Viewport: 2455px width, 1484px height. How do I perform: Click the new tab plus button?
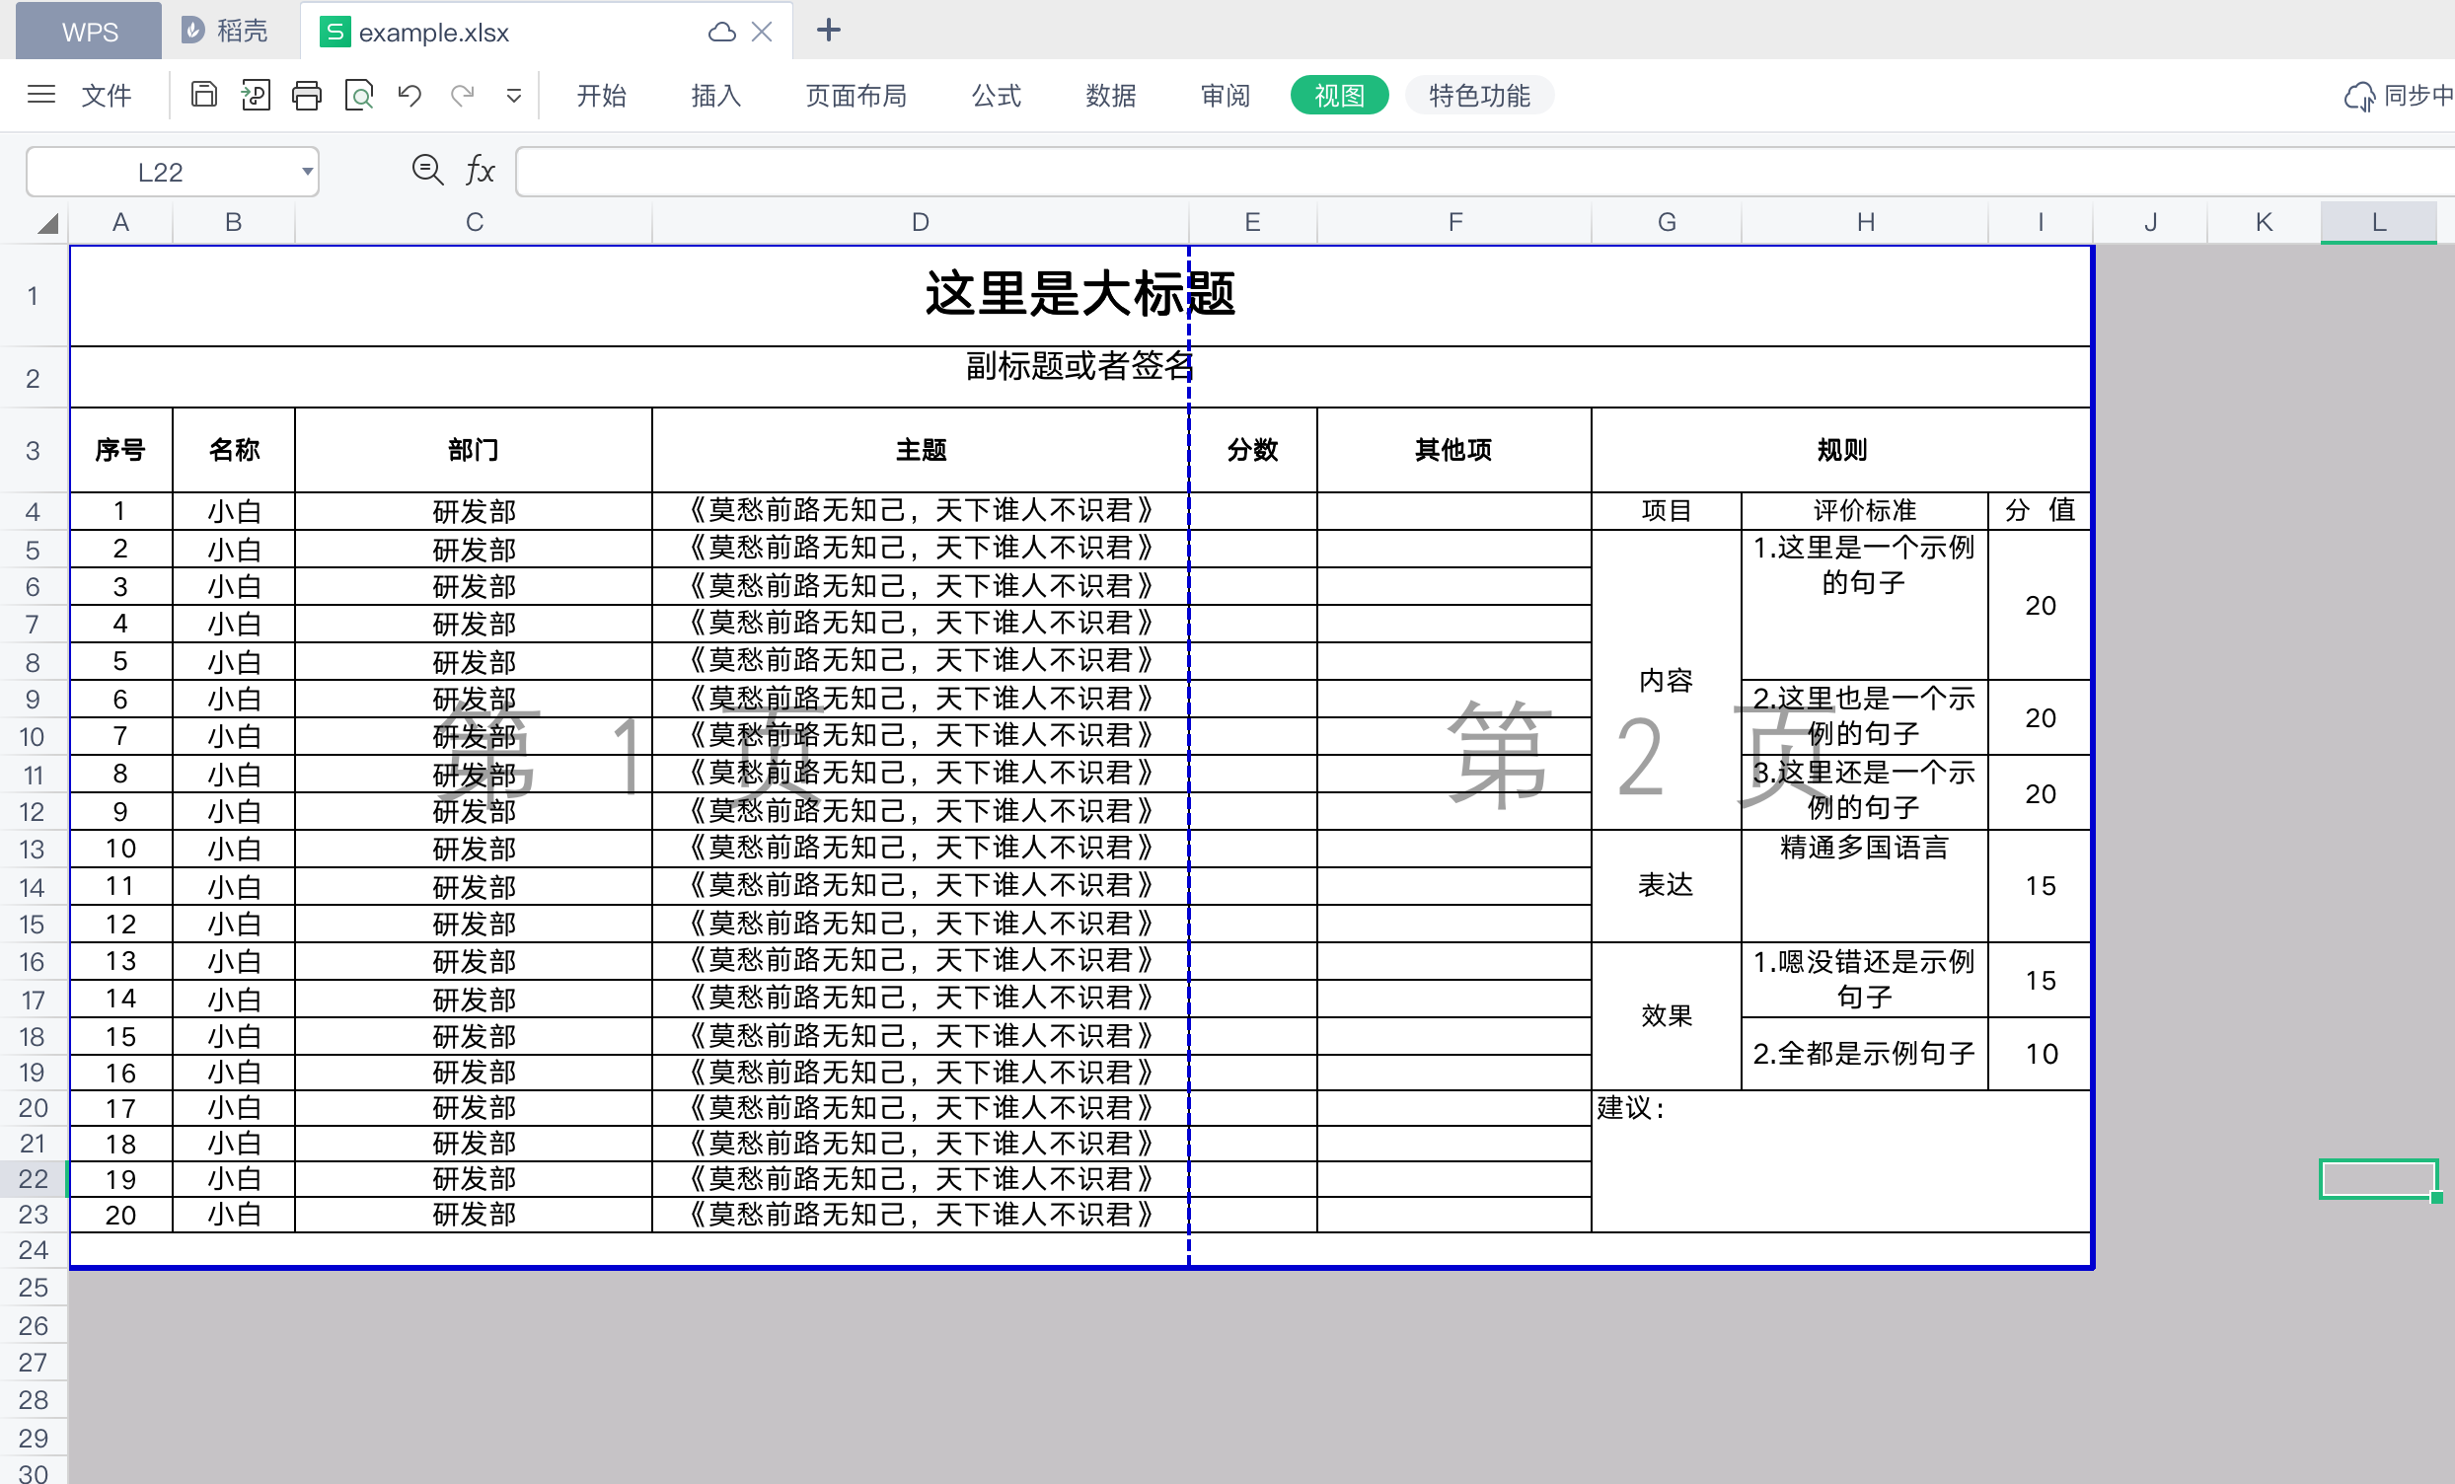828,31
